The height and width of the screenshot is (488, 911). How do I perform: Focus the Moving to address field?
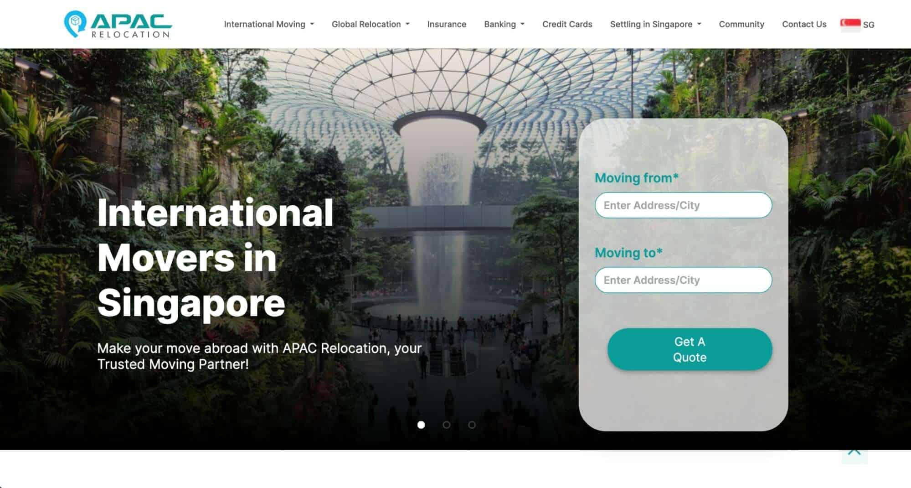683,280
